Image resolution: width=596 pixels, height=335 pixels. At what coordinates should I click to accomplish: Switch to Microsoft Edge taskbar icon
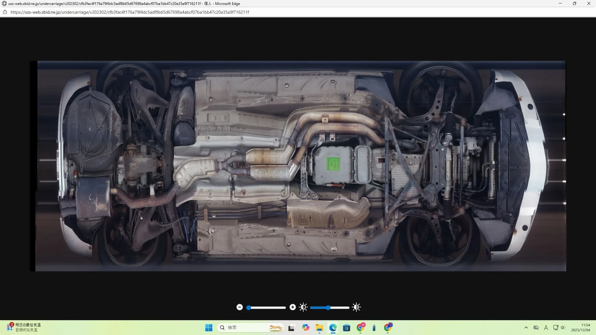point(333,328)
